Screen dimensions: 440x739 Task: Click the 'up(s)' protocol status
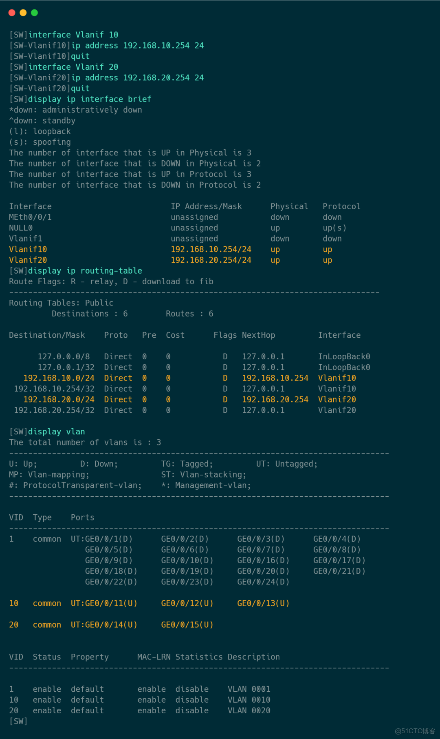pyautogui.click(x=334, y=228)
